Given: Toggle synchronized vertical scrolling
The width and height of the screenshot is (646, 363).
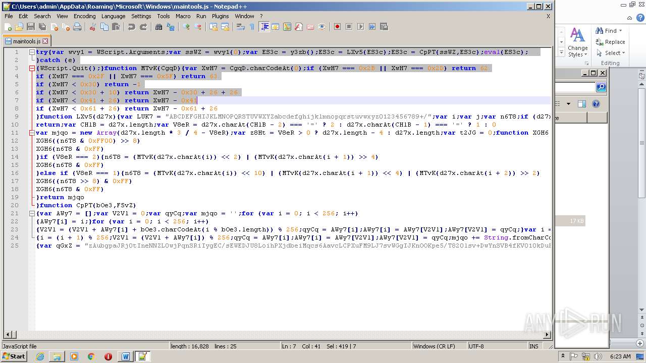Looking at the screenshot, I should click(x=213, y=27).
